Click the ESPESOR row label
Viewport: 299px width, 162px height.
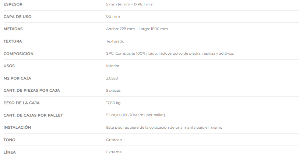(13, 4)
